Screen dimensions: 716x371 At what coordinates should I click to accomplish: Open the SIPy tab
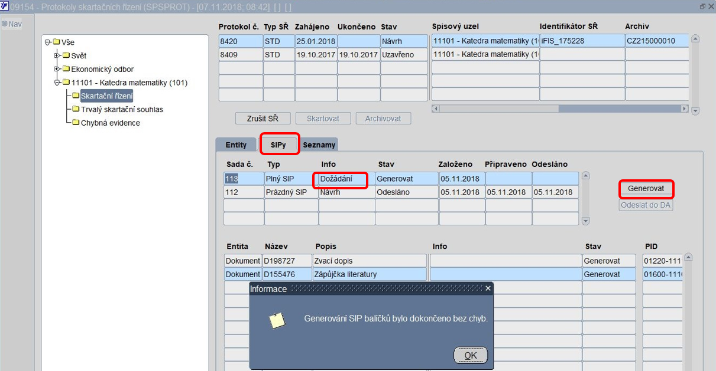[x=278, y=145]
